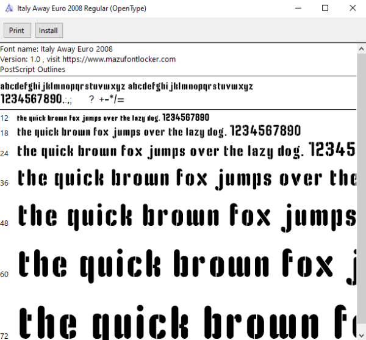Click the vertical scrollbar track
366x340 pixels.
point(361,192)
